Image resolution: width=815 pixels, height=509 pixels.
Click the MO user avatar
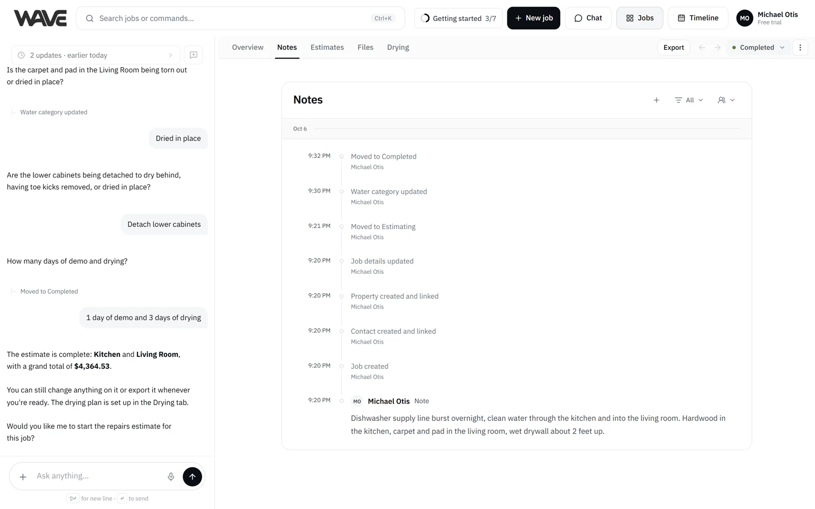point(745,18)
